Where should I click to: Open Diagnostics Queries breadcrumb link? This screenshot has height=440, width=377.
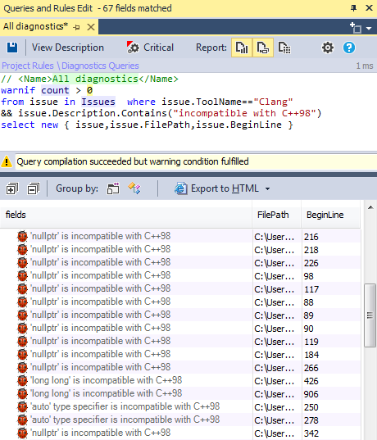[x=100, y=66]
